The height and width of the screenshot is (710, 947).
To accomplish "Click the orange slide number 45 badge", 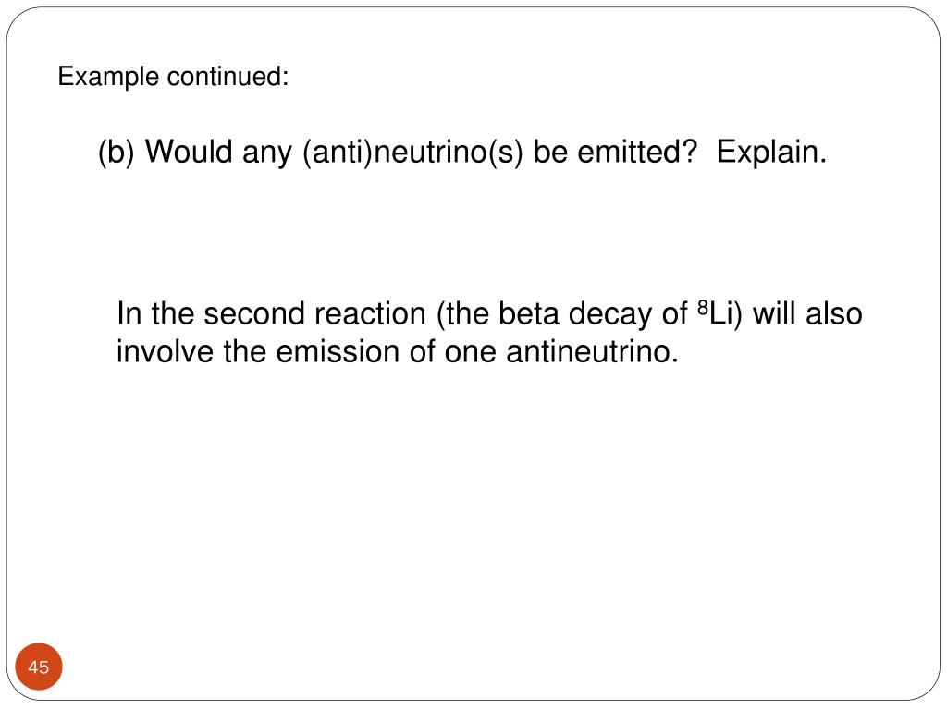I will [x=39, y=667].
